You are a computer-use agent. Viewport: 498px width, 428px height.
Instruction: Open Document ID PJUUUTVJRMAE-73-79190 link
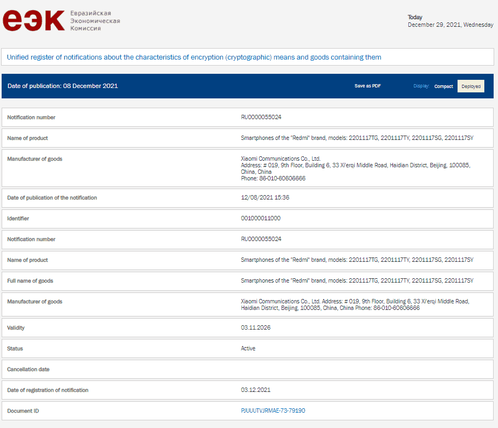pyautogui.click(x=273, y=411)
